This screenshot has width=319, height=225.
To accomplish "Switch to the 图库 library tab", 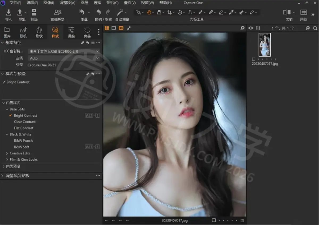I will coord(7,32).
